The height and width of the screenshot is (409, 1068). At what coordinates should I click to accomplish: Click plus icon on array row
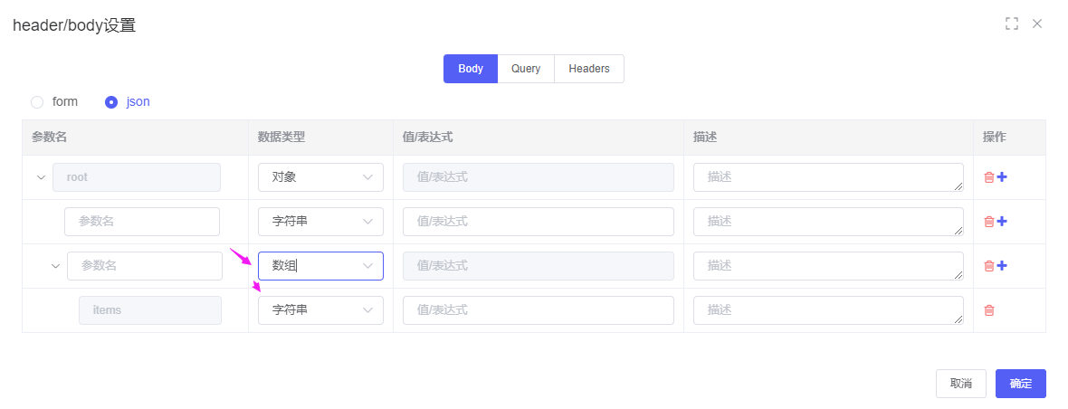(x=1002, y=266)
